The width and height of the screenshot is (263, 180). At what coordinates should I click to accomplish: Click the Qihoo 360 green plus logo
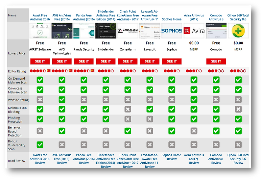(238, 31)
